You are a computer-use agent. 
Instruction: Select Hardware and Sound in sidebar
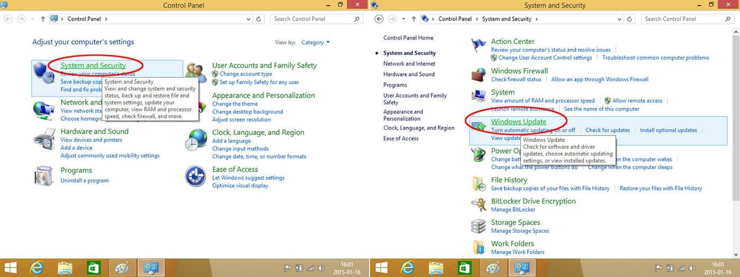[409, 74]
